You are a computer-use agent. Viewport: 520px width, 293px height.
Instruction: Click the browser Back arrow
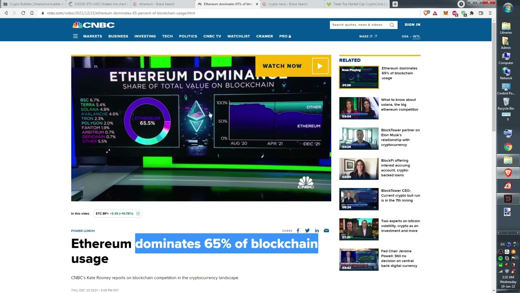(6, 13)
